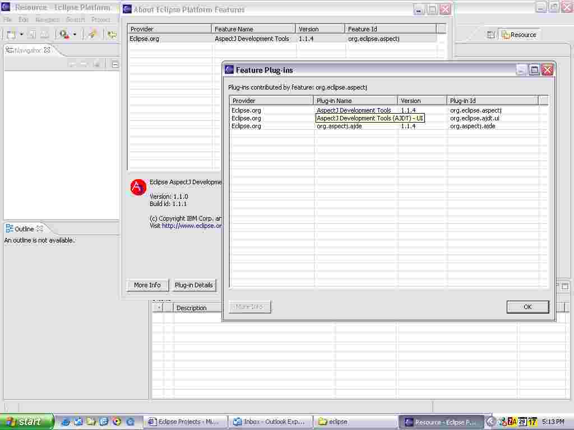This screenshot has width=574, height=430.
Task: Click the yellow toolbar icon after the wand
Action: [x=112, y=35]
